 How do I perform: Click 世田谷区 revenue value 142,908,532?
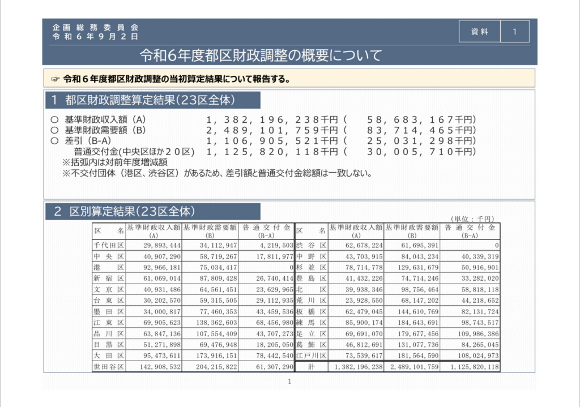160,367
